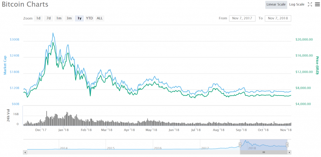Click the To date field
321x157 pixels.
click(278, 18)
